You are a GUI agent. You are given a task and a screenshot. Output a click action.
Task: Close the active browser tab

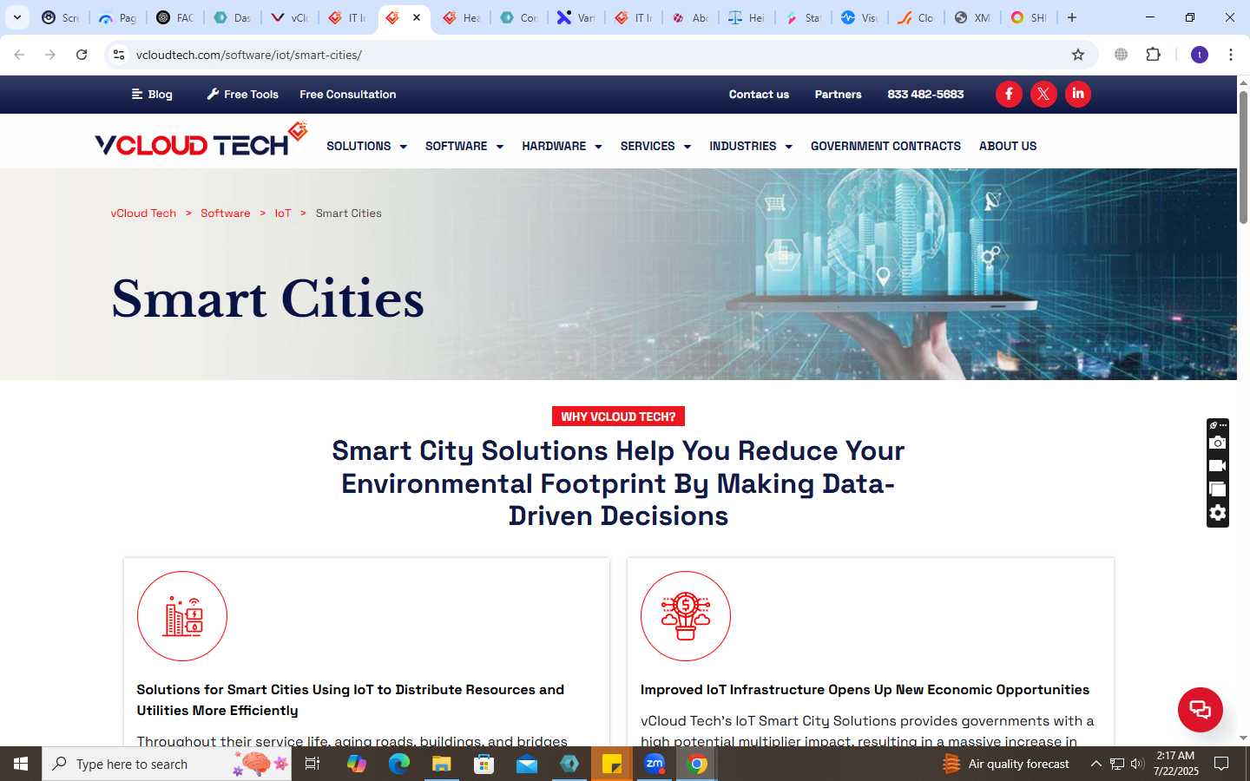[417, 17]
